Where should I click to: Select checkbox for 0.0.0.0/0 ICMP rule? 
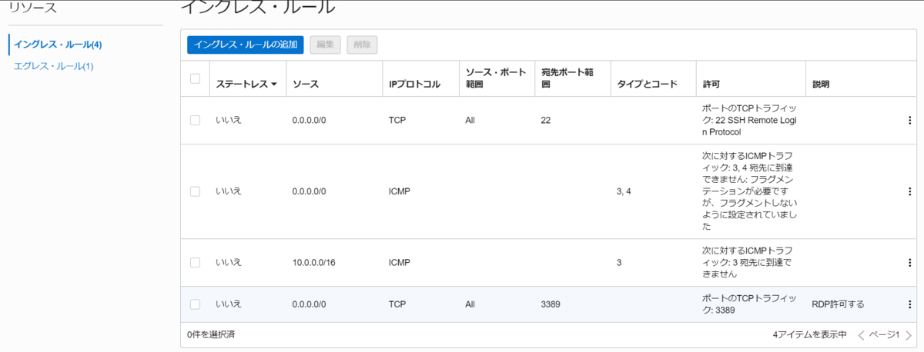195,191
